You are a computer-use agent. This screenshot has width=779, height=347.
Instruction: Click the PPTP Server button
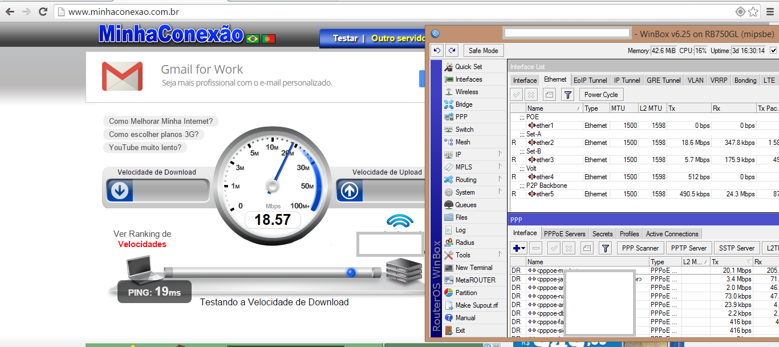click(x=689, y=248)
